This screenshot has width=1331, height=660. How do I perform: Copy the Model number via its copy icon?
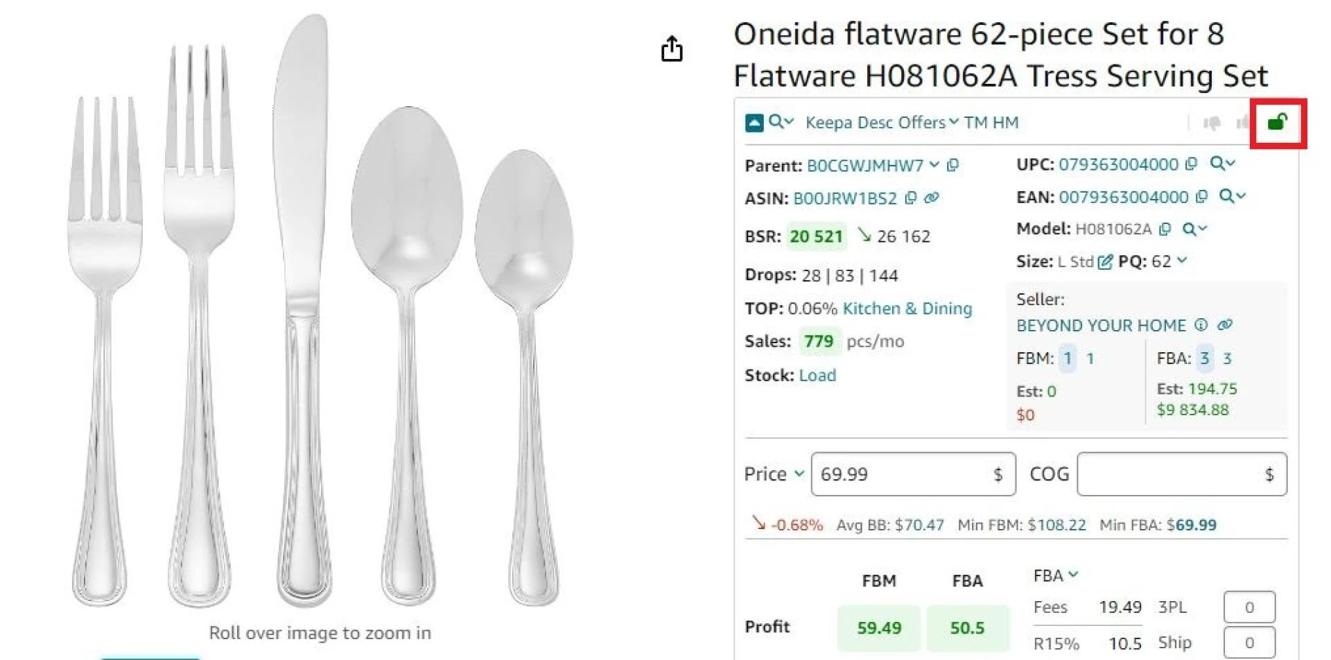(1165, 228)
